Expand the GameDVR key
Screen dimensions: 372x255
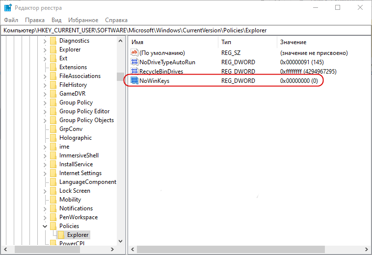click(x=45, y=94)
